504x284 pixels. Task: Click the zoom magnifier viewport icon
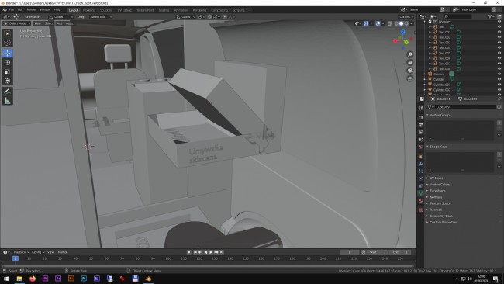(x=410, y=54)
